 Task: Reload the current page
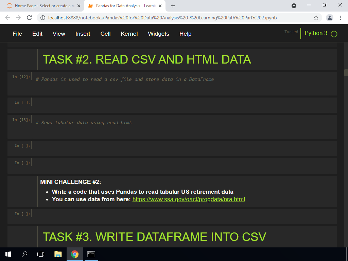click(x=29, y=18)
